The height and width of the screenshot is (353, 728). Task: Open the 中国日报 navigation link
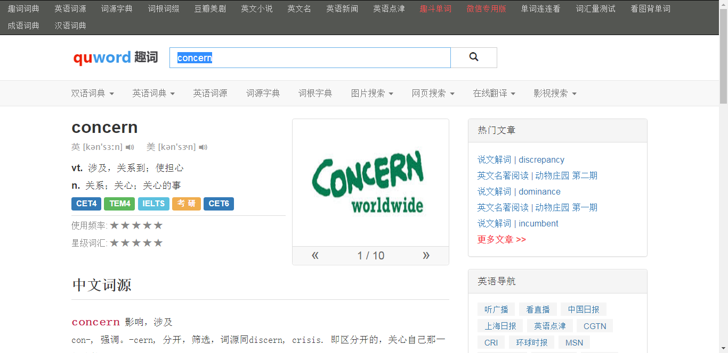pos(584,309)
